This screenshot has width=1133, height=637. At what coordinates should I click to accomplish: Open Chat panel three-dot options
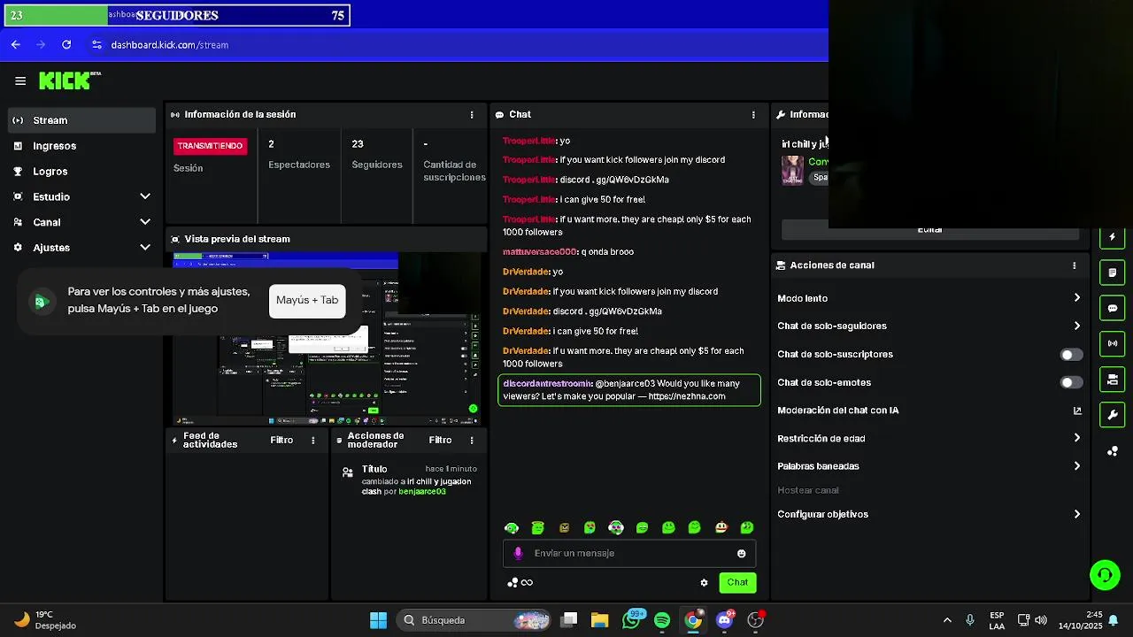[753, 115]
